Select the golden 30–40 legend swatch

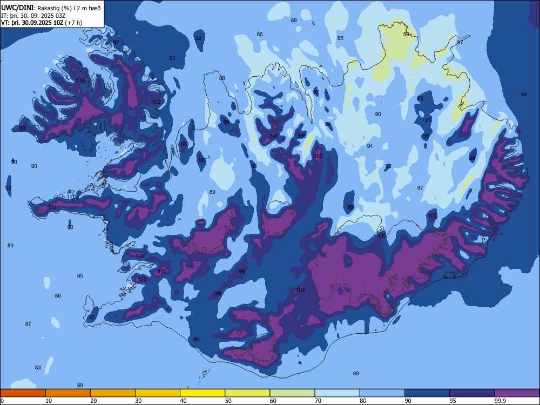pos(158,393)
